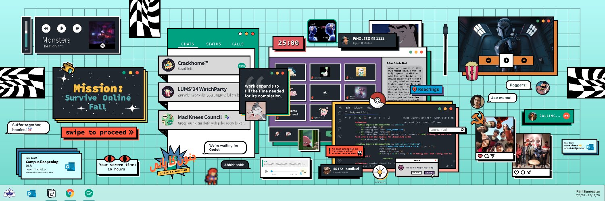Switch to the CALLS tab

pos(238,44)
